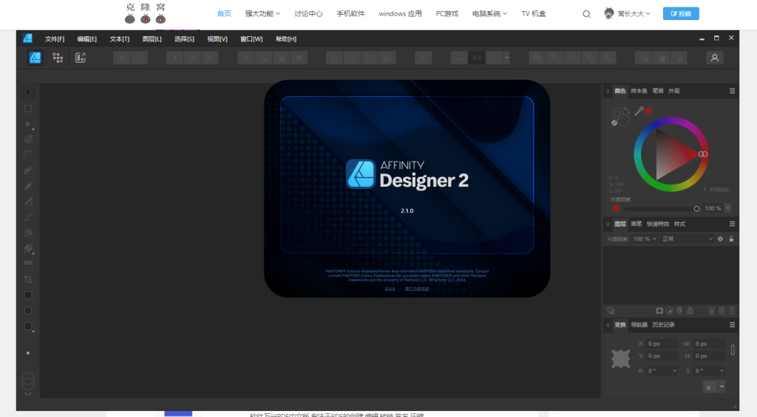Image resolution: width=757 pixels, height=417 pixels.
Task: Click the hex color FF0000 field
Action: coord(722,190)
